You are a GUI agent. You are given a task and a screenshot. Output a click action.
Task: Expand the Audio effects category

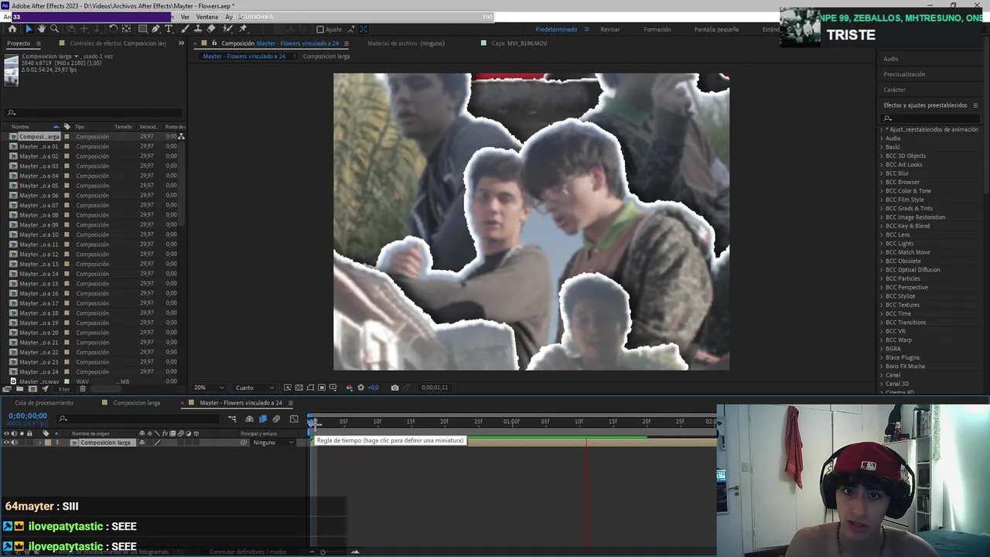tap(882, 138)
